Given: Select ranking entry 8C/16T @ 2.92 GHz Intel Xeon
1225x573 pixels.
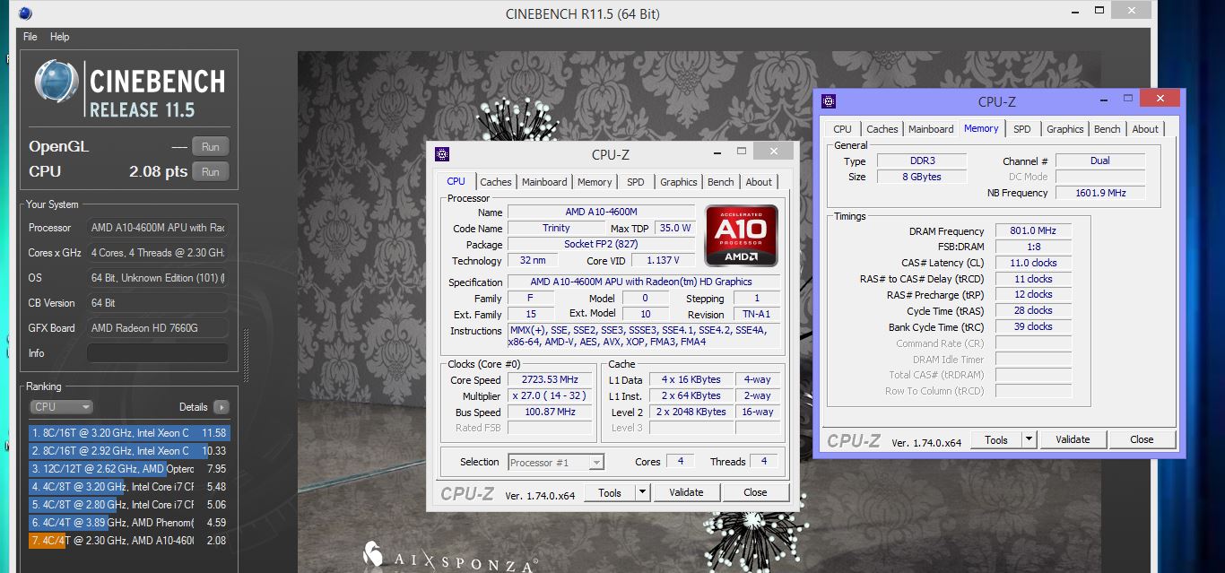Looking at the screenshot, I should pyautogui.click(x=128, y=451).
